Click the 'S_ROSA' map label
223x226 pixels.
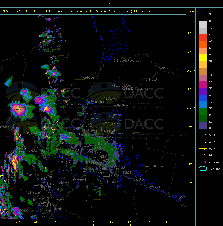click(128, 173)
